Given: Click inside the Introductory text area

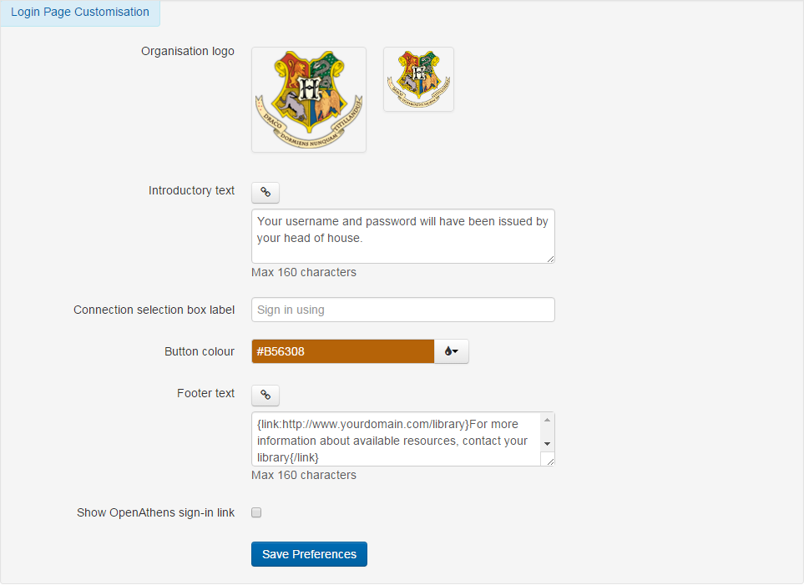Looking at the screenshot, I should (x=402, y=236).
